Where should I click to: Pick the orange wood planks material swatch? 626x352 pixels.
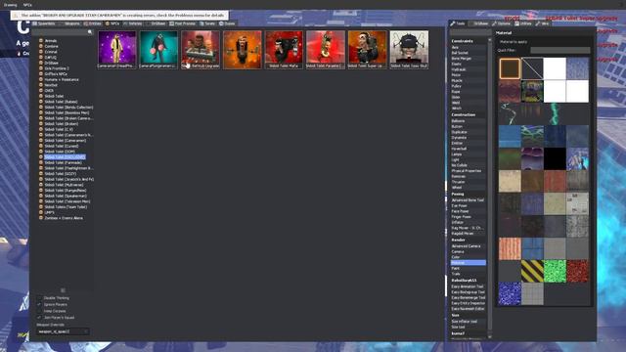(x=510, y=248)
